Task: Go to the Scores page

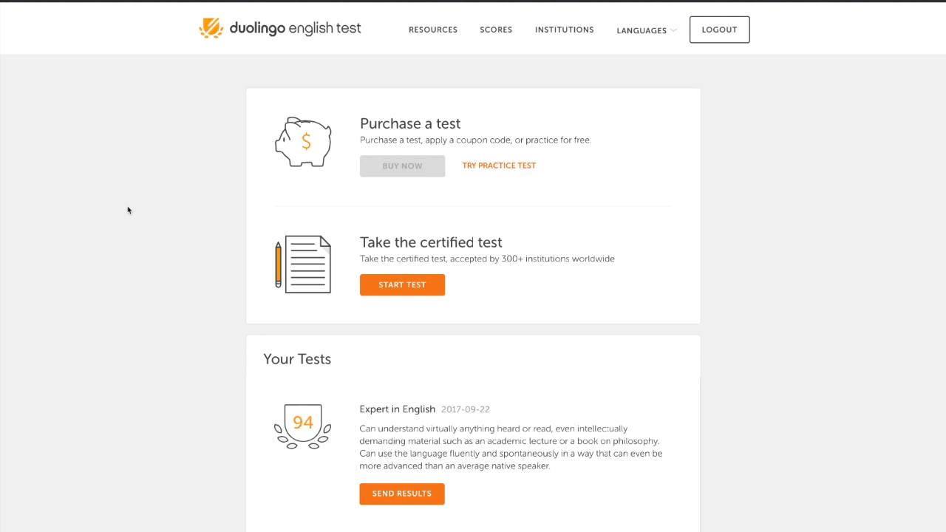Action: click(496, 30)
